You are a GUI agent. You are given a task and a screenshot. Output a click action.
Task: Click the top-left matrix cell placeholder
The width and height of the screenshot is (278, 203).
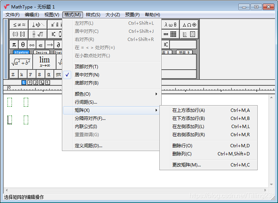coord(10,102)
